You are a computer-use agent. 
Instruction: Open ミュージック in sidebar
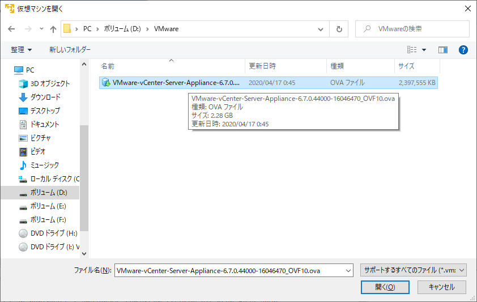click(45, 165)
